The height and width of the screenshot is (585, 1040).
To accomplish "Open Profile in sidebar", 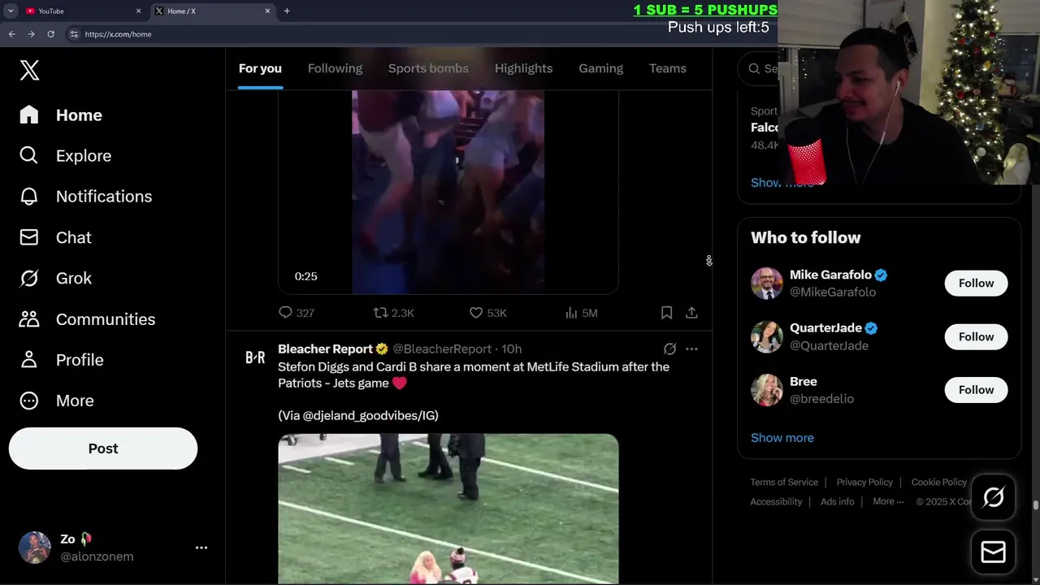I will point(61,360).
